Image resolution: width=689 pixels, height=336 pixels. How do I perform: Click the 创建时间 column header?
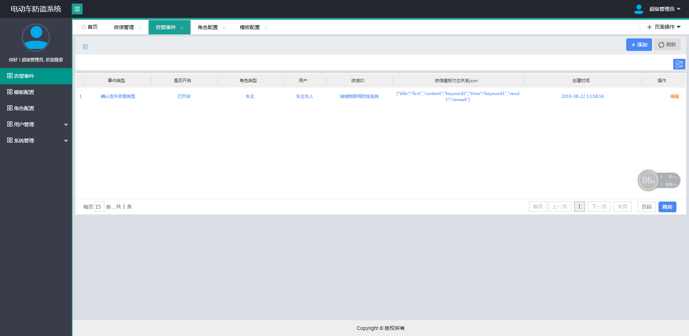[x=581, y=81]
